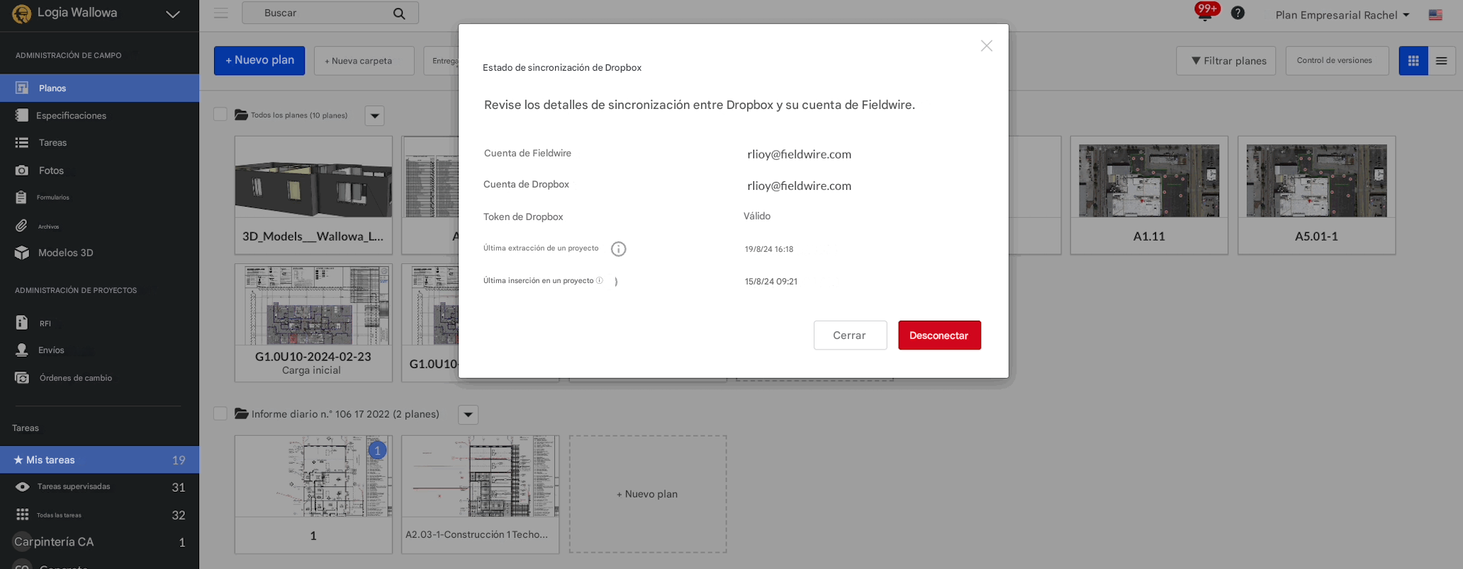Open the Informe diario folder dropdown
The height and width of the screenshot is (569, 1463).
(x=468, y=415)
